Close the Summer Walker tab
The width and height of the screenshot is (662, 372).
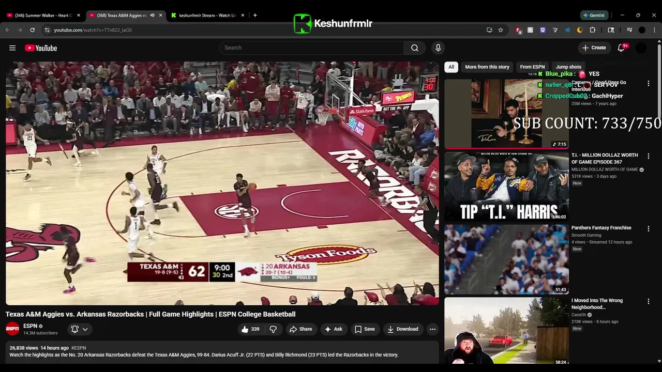click(79, 15)
